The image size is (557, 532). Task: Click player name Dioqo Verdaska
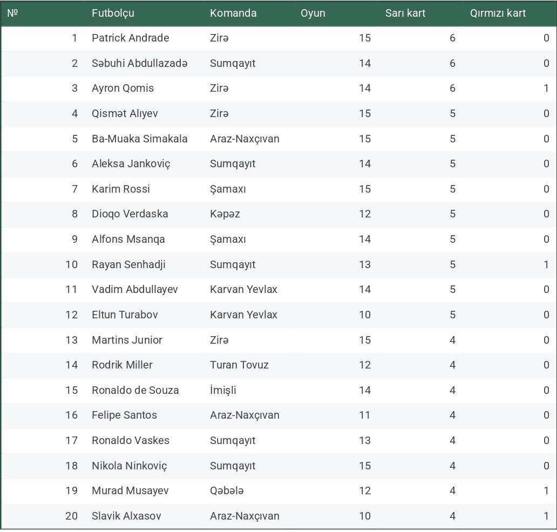pyautogui.click(x=130, y=214)
